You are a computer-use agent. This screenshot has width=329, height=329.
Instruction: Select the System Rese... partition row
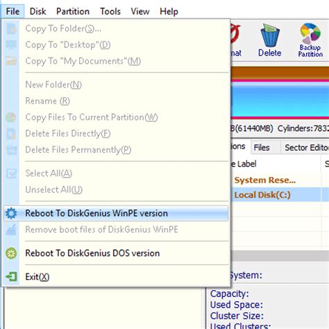click(x=280, y=180)
